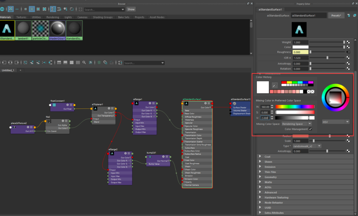Image resolution: width=358 pixels, height=216 pixels.
Task: Open the Type randomwalk_v2 dropdown
Action: point(307,146)
